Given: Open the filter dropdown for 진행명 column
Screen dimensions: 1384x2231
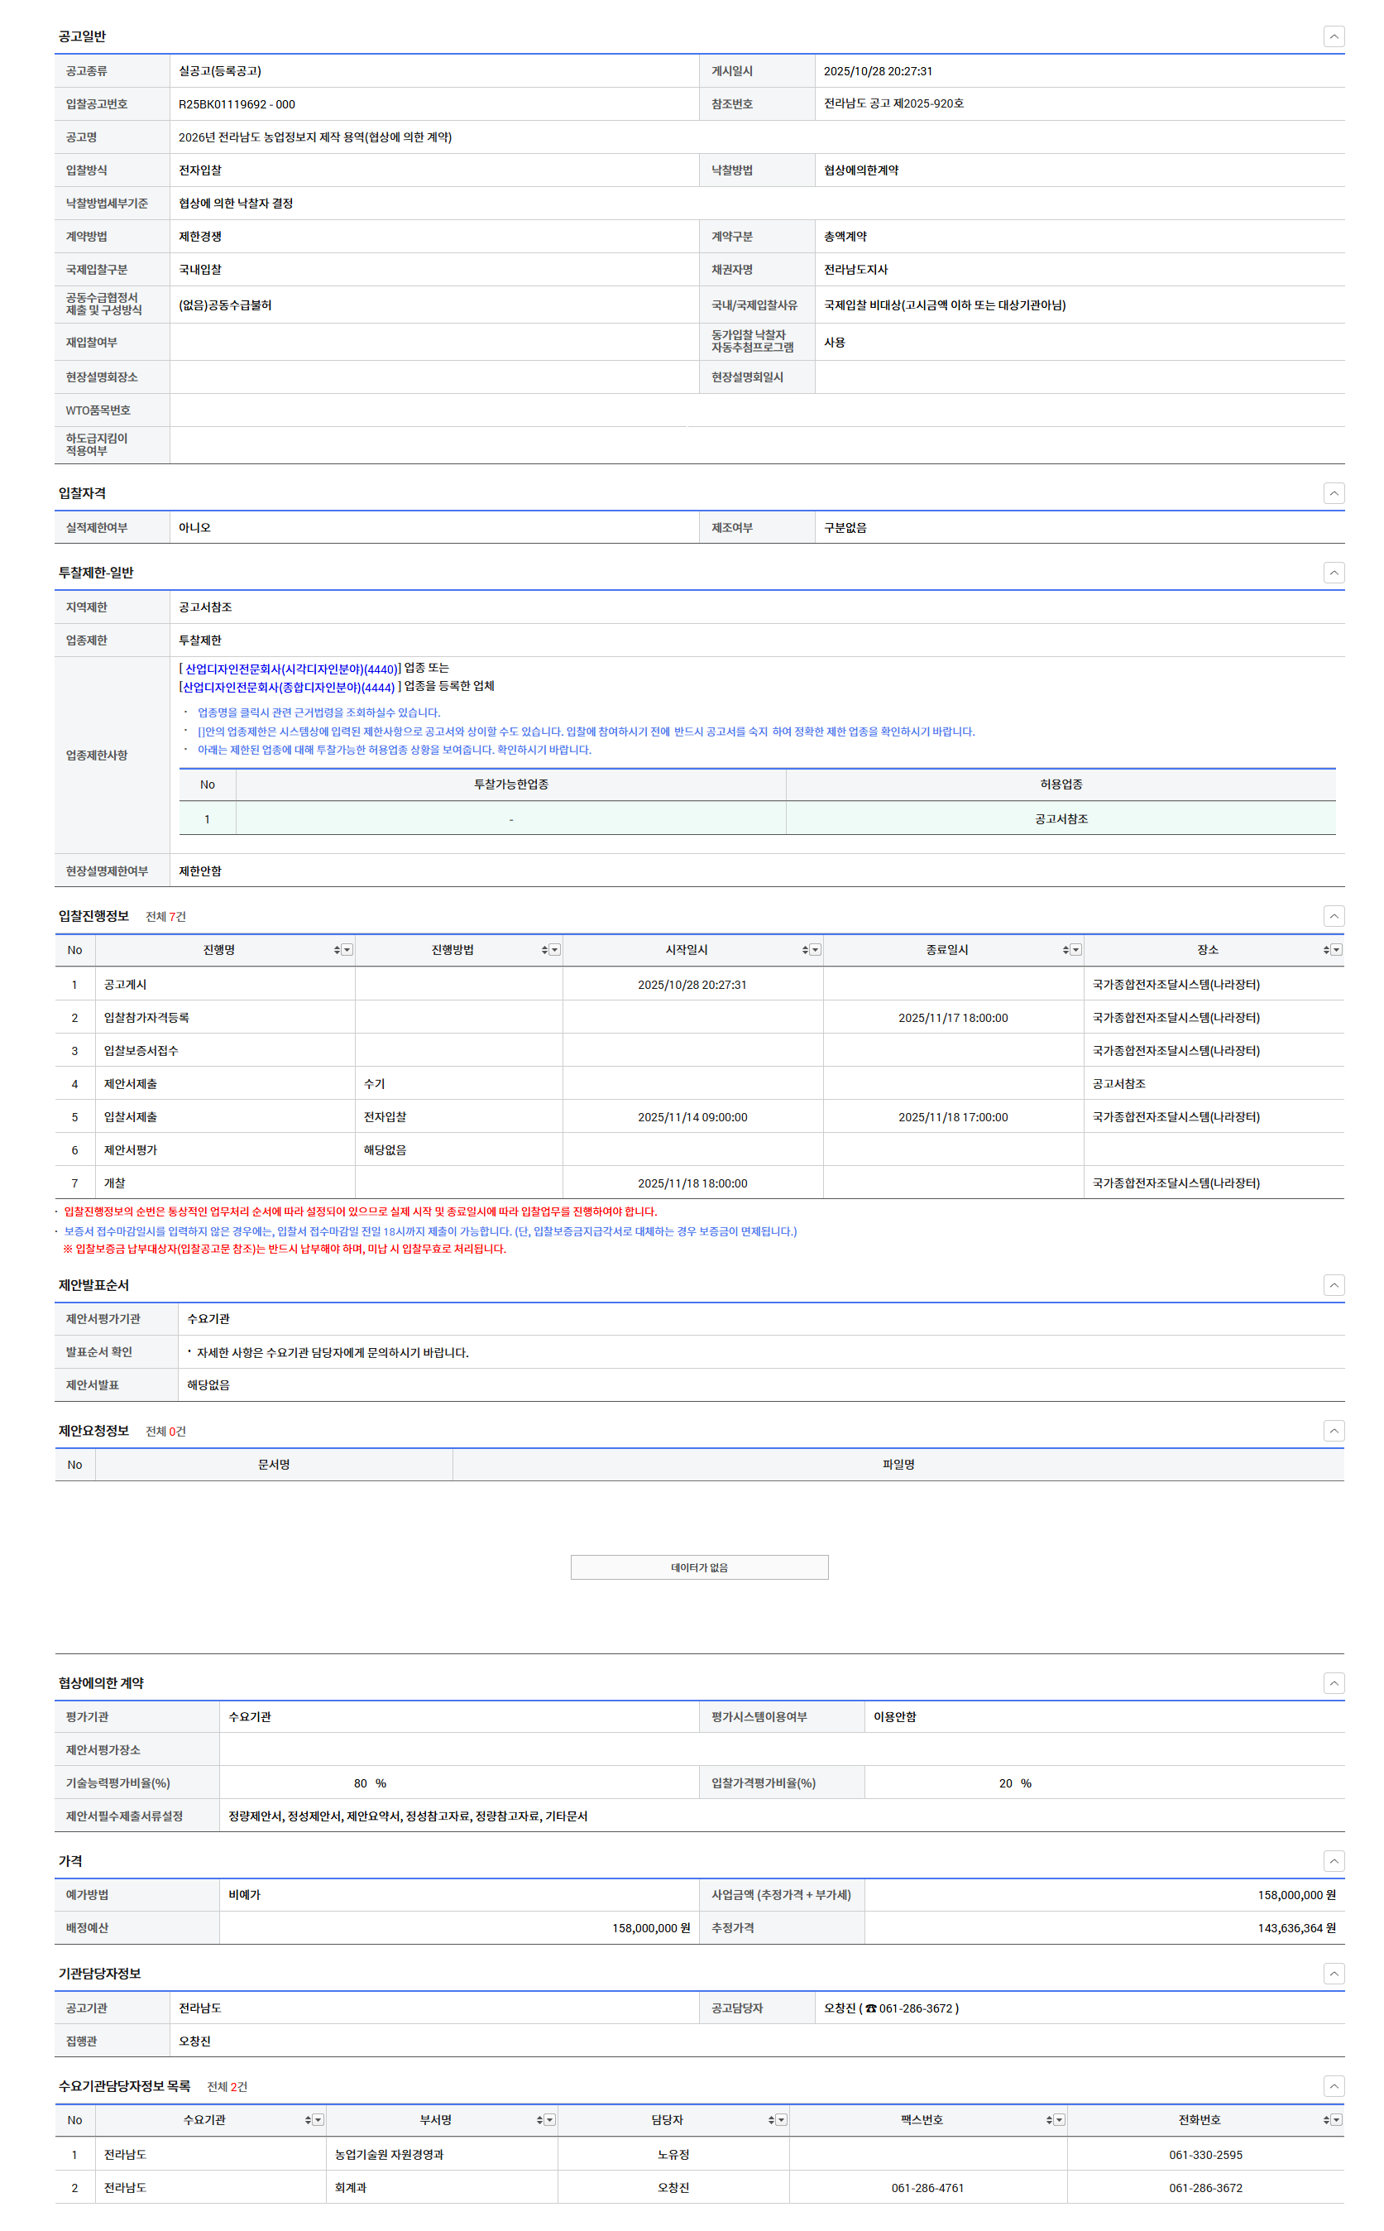Looking at the screenshot, I should click(347, 950).
